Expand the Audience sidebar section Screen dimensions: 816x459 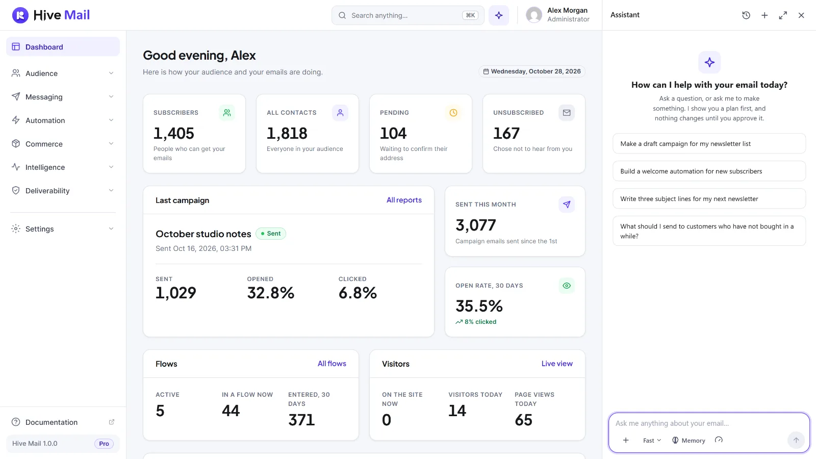[x=63, y=73]
